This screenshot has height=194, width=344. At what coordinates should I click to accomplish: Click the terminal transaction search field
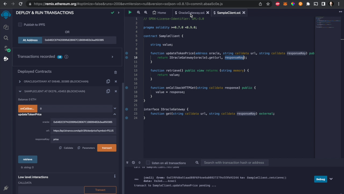(234, 162)
